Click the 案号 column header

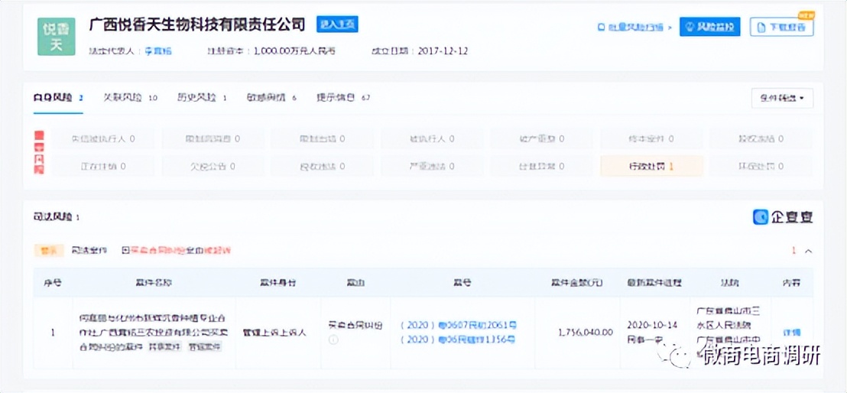462,282
